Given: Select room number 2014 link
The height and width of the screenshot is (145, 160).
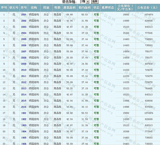Looking at the screenshot, I should 24,94.
